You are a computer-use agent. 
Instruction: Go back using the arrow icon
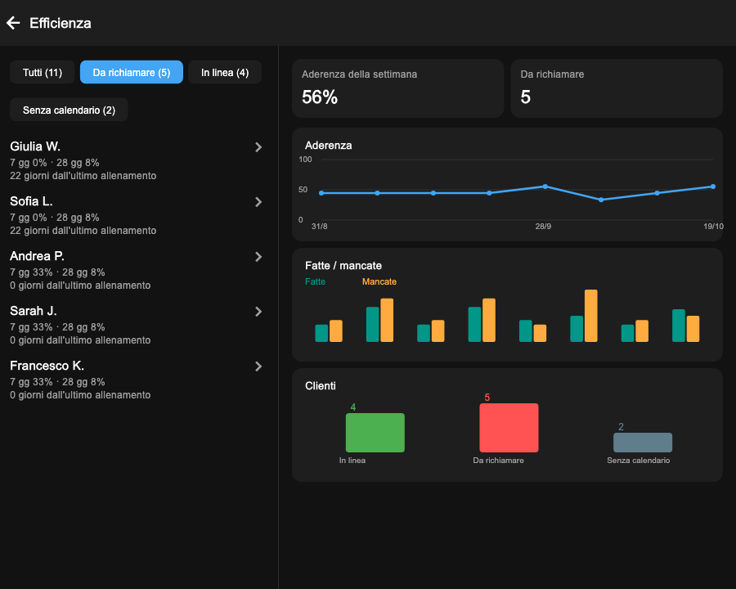click(13, 23)
